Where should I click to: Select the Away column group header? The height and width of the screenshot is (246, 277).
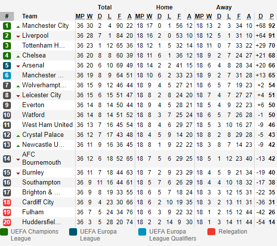pos(224,7)
